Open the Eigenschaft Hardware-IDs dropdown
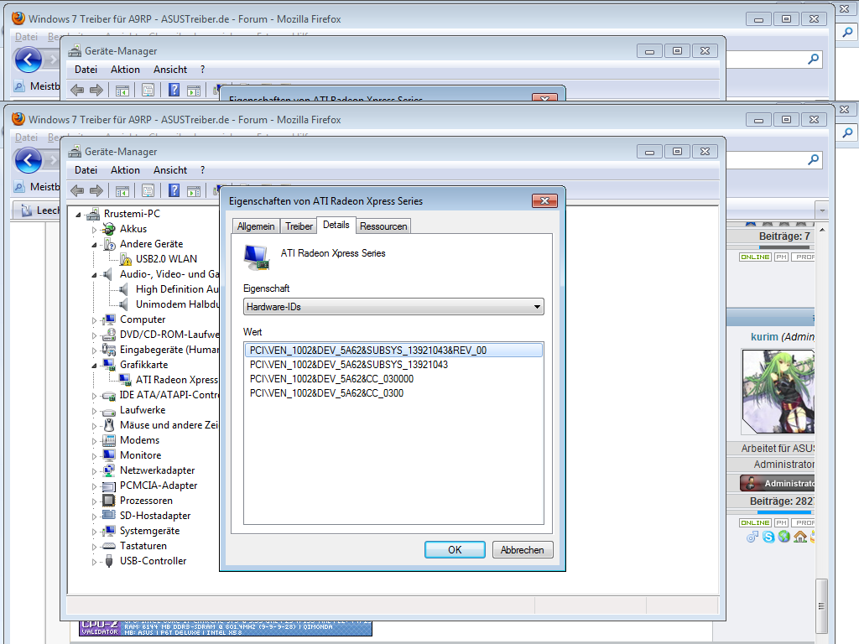Image resolution: width=859 pixels, height=644 pixels. tap(393, 307)
